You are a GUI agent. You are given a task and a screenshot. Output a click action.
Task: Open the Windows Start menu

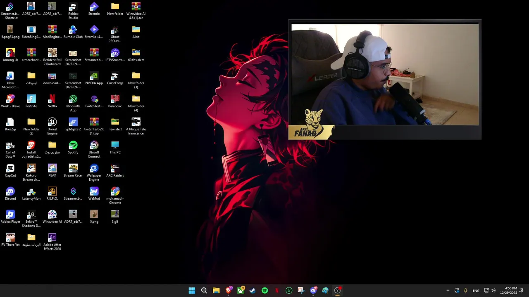[x=192, y=290]
